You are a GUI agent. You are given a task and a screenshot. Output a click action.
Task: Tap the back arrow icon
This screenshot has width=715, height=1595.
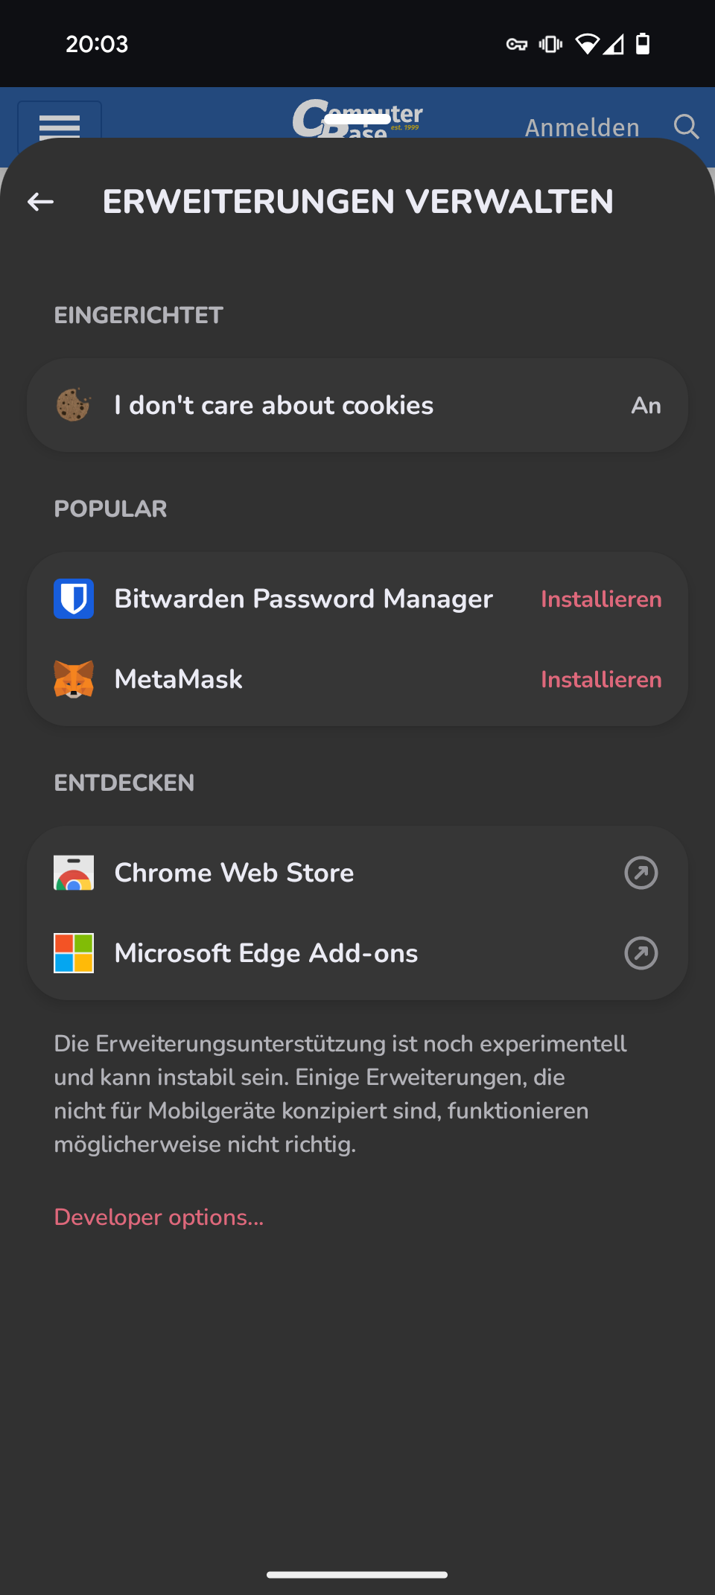click(41, 202)
